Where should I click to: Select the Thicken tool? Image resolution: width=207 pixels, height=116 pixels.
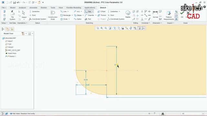pyautogui.click(x=102, y=15)
